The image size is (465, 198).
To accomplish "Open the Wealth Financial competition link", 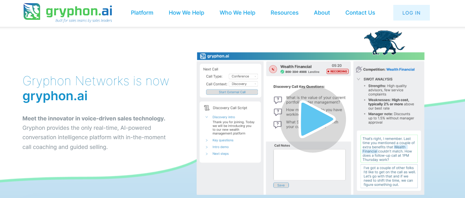I will pyautogui.click(x=400, y=70).
